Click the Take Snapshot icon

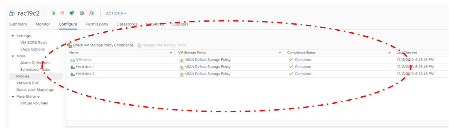[x=92, y=13]
